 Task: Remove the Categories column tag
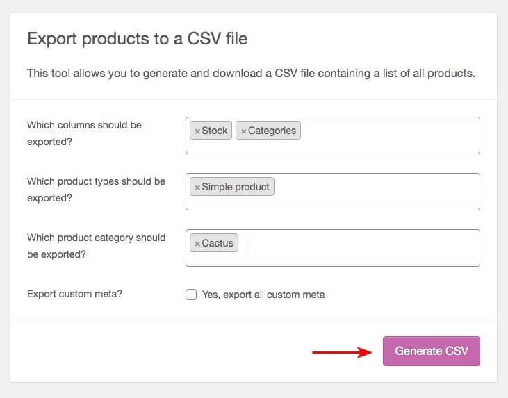[x=243, y=131]
